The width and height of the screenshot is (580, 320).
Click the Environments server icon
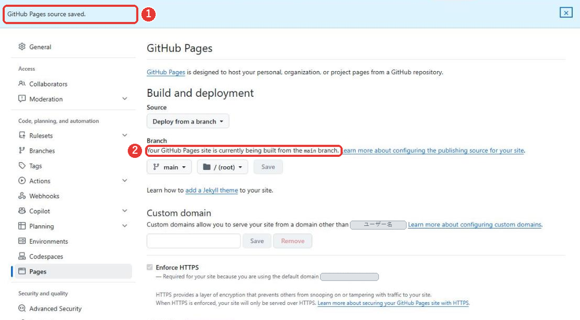coord(22,241)
